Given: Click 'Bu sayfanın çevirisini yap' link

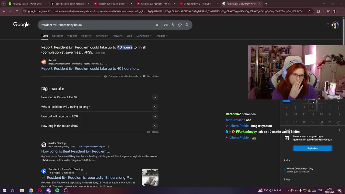Looking at the screenshot, I should (x=92, y=147).
